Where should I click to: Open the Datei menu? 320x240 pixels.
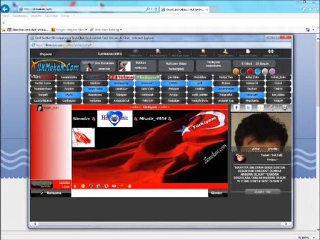tap(6, 16)
